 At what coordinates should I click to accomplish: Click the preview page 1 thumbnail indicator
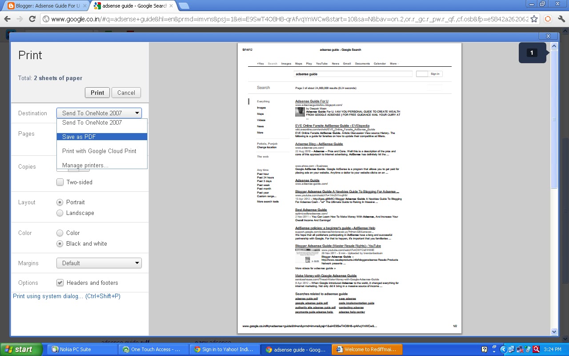(532, 53)
